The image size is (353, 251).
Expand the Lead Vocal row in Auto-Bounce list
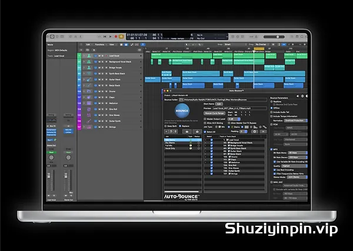[205, 140]
